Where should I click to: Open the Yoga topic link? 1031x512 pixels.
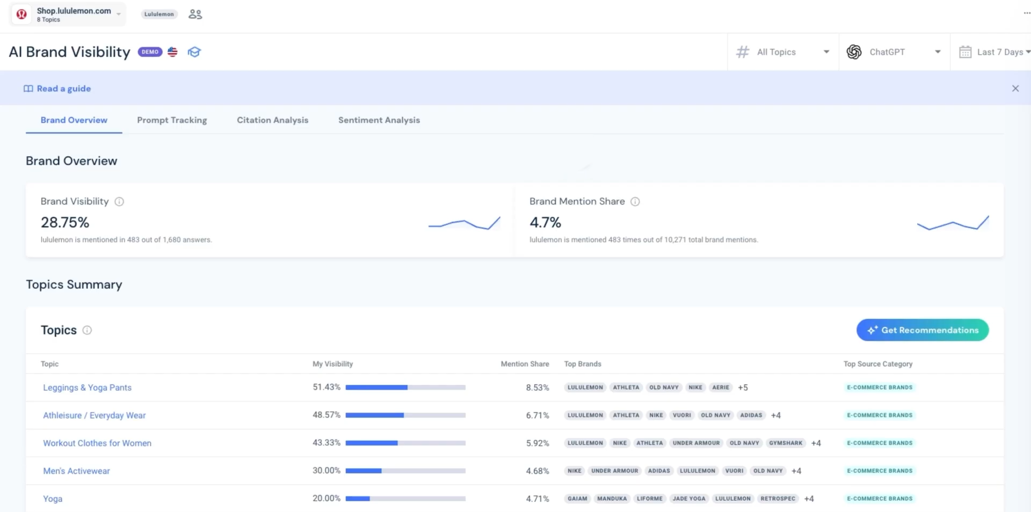pyautogui.click(x=53, y=499)
